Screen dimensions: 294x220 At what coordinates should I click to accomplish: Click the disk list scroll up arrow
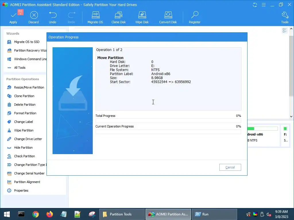[x=291, y=29]
